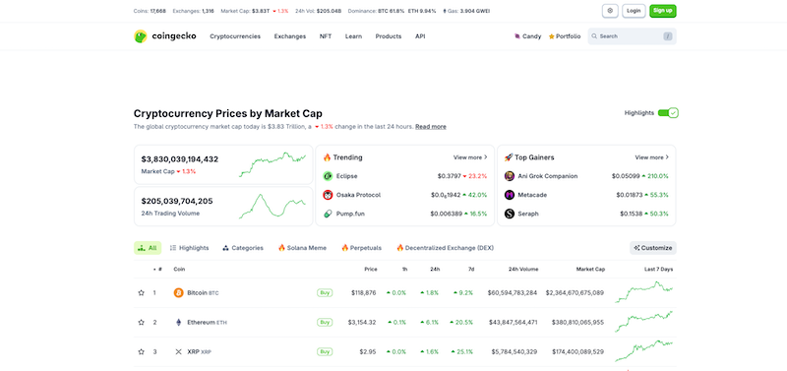Viewport: 787px width, 371px height.
Task: Switch to the Solana Meme tab
Action: click(x=302, y=248)
